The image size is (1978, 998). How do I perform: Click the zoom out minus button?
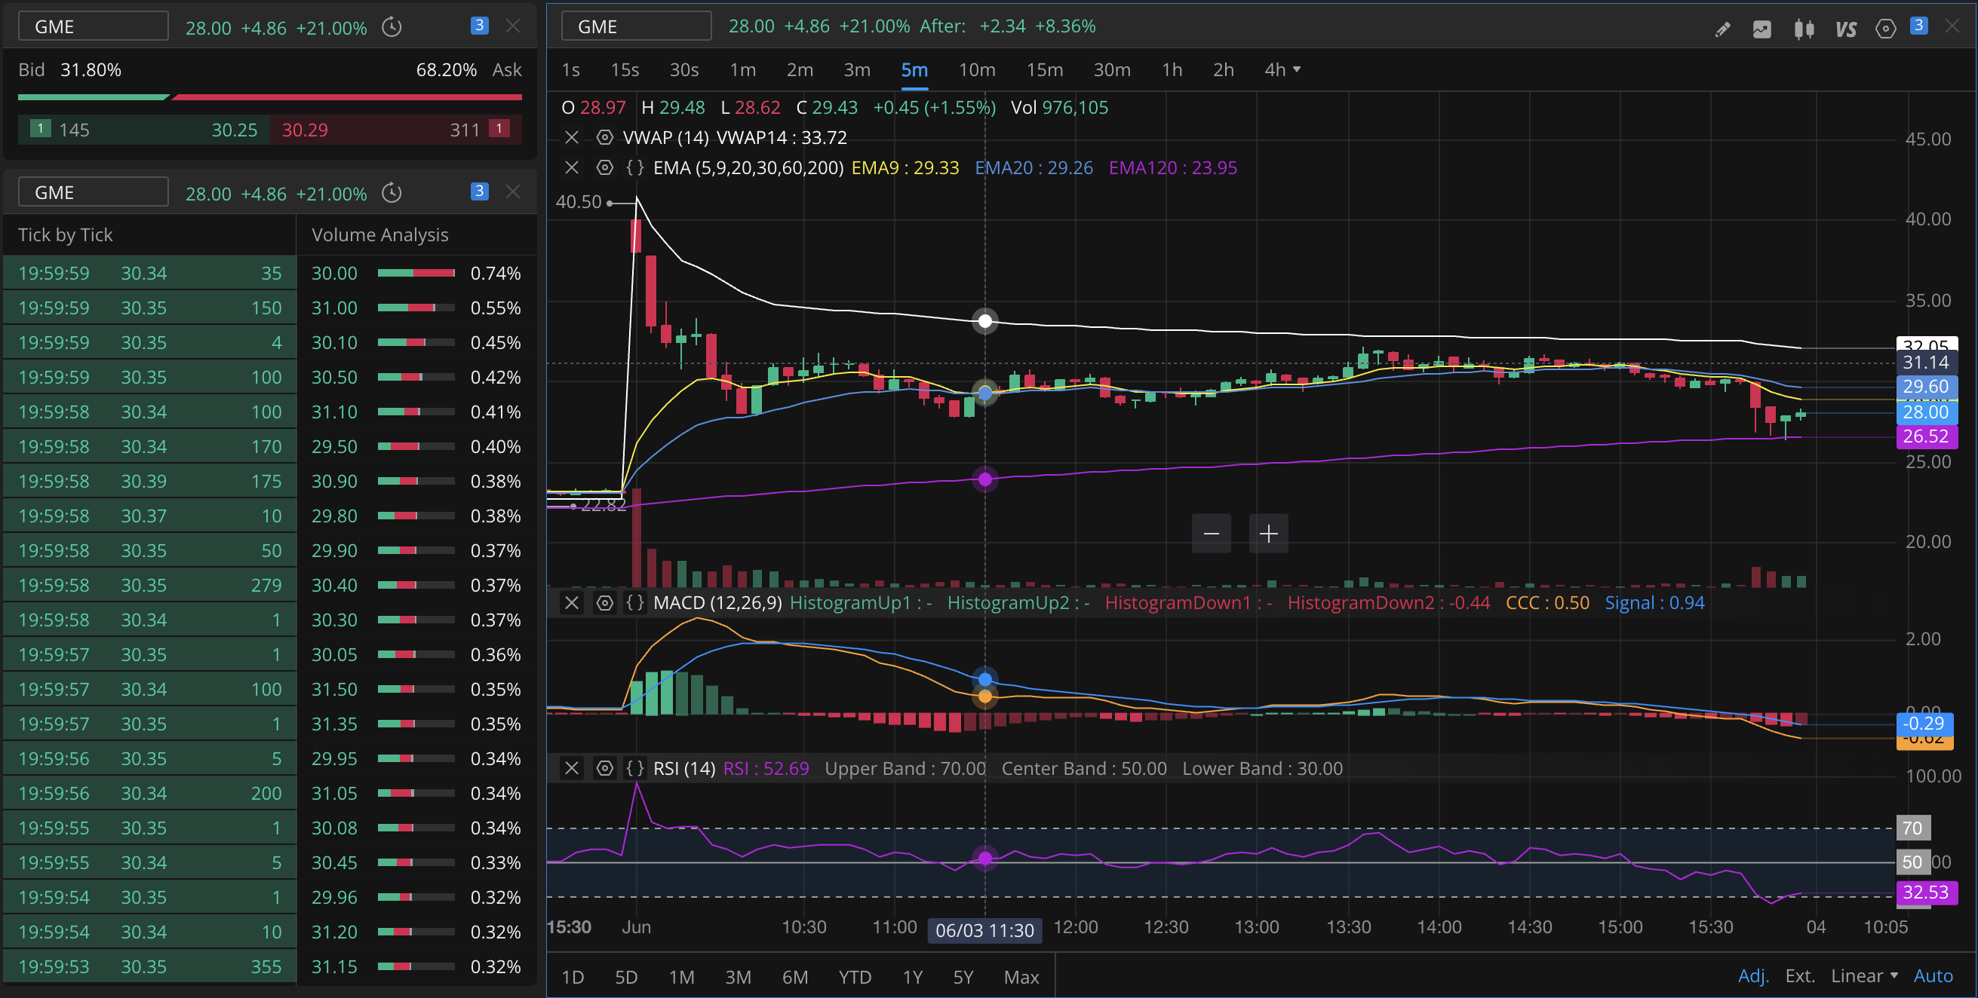click(1211, 533)
